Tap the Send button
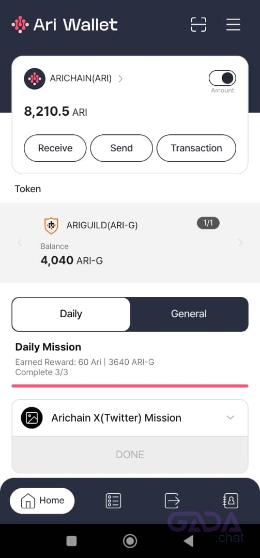 [121, 148]
